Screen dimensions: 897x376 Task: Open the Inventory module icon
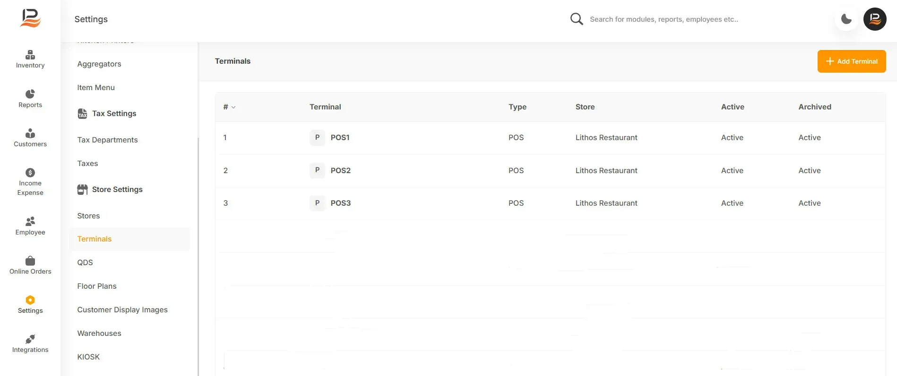(30, 55)
